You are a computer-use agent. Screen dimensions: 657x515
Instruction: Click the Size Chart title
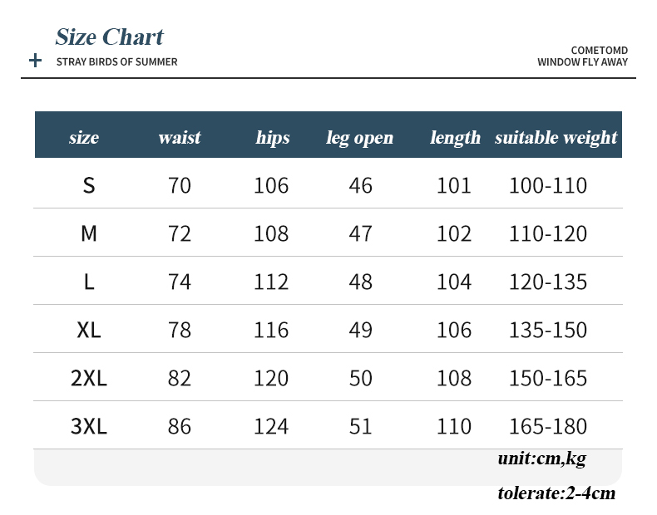pyautogui.click(x=110, y=37)
